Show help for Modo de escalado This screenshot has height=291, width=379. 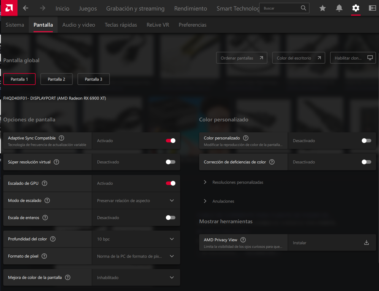click(x=47, y=200)
